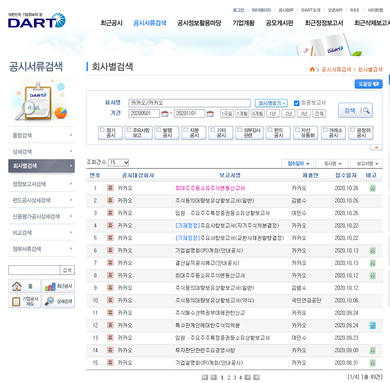Go to the previous page arrow
390x383 pixels.
(x=213, y=377)
